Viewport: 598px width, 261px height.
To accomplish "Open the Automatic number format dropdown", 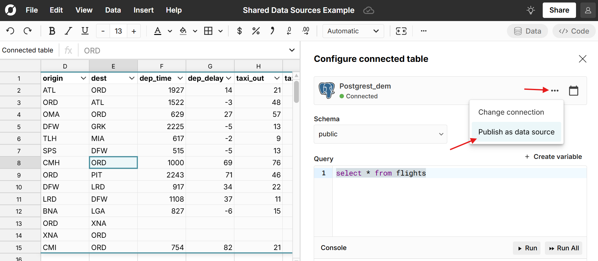I will 353,31.
